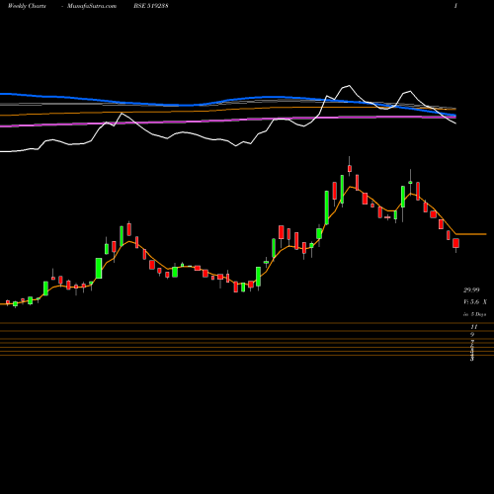Click the 'BSE 519238' symbol label
Image resolution: width=494 pixels, height=494 pixels.
(x=151, y=6)
